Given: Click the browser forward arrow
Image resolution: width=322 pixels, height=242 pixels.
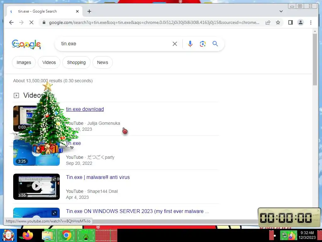Looking at the screenshot, I should click(x=21, y=22).
